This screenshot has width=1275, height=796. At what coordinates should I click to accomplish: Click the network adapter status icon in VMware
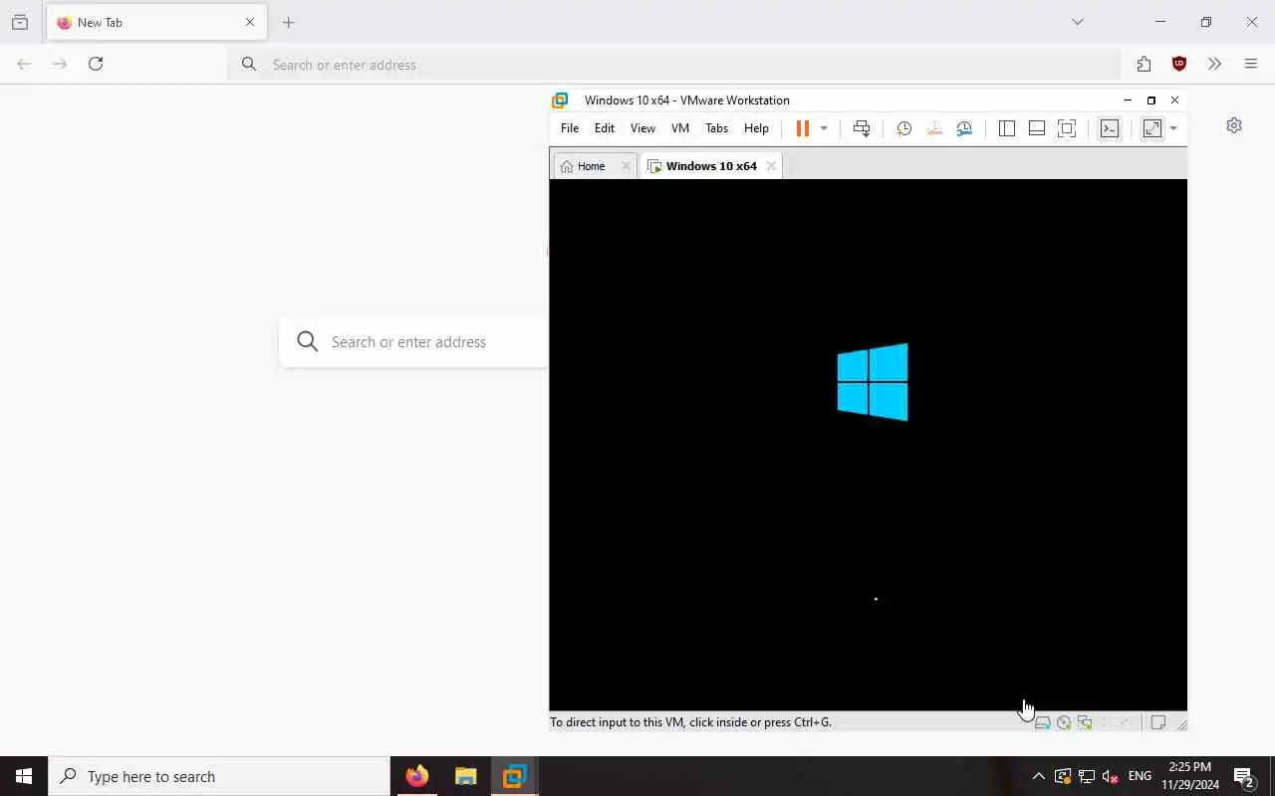coord(1085,723)
